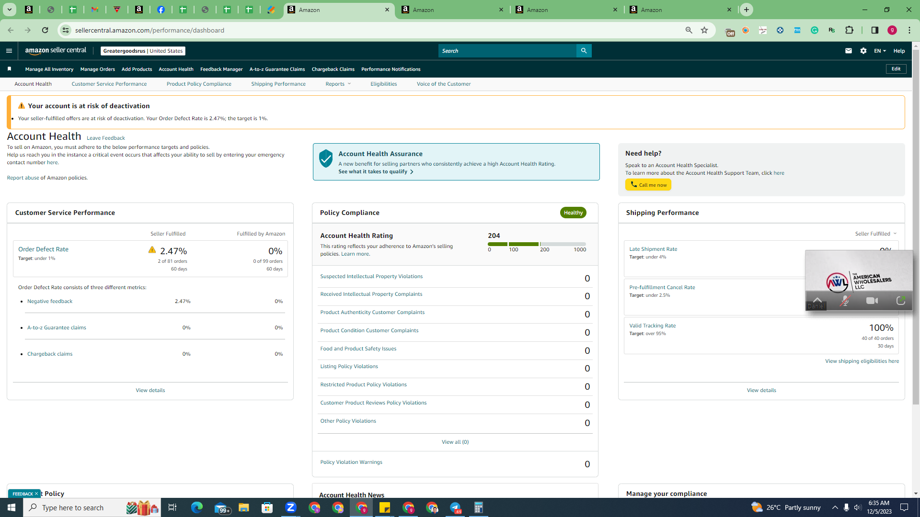The height and width of the screenshot is (517, 920).
Task: Open the tab search dropdown arrow
Action: click(x=10, y=10)
